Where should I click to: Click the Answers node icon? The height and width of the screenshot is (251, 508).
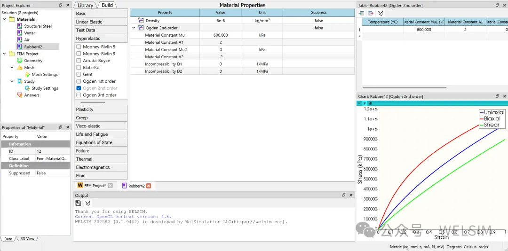tap(19, 95)
